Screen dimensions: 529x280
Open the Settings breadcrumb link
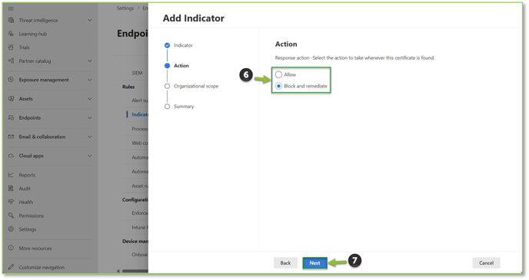coord(125,8)
